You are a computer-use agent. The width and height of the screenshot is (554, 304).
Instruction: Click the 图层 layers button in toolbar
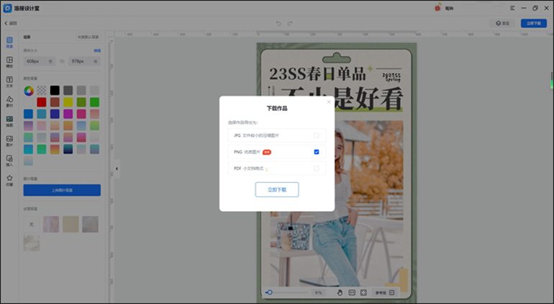(502, 23)
